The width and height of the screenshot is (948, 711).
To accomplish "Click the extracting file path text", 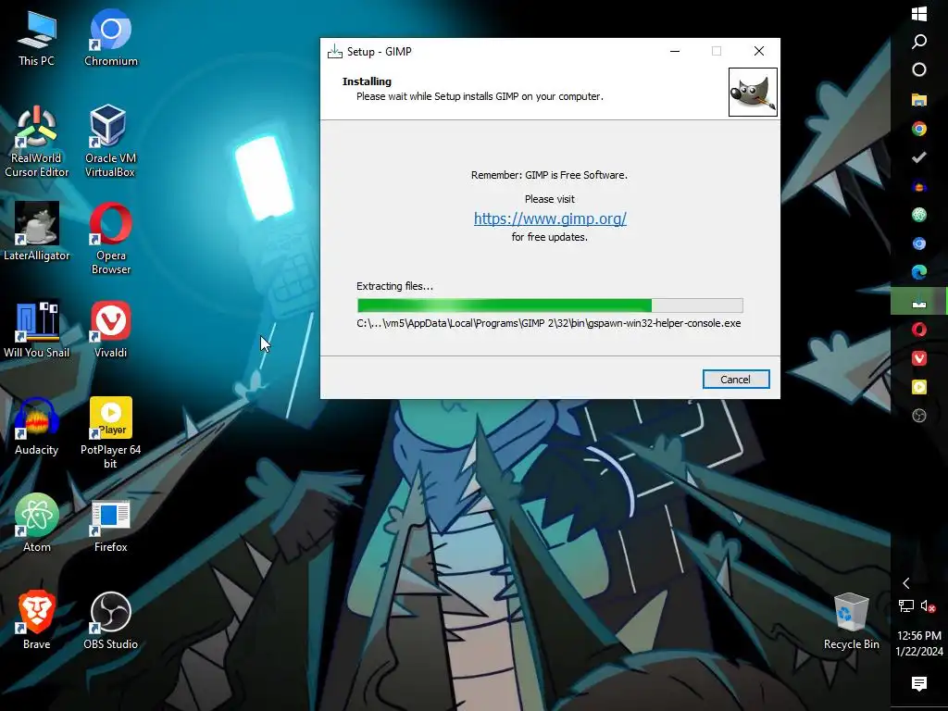I will [x=548, y=323].
